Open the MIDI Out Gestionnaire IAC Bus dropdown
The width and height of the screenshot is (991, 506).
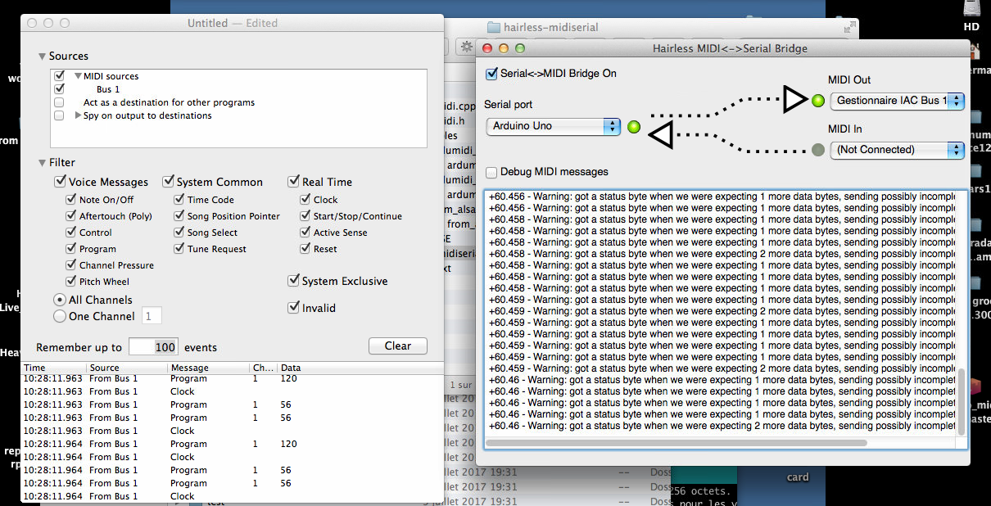pyautogui.click(x=898, y=101)
